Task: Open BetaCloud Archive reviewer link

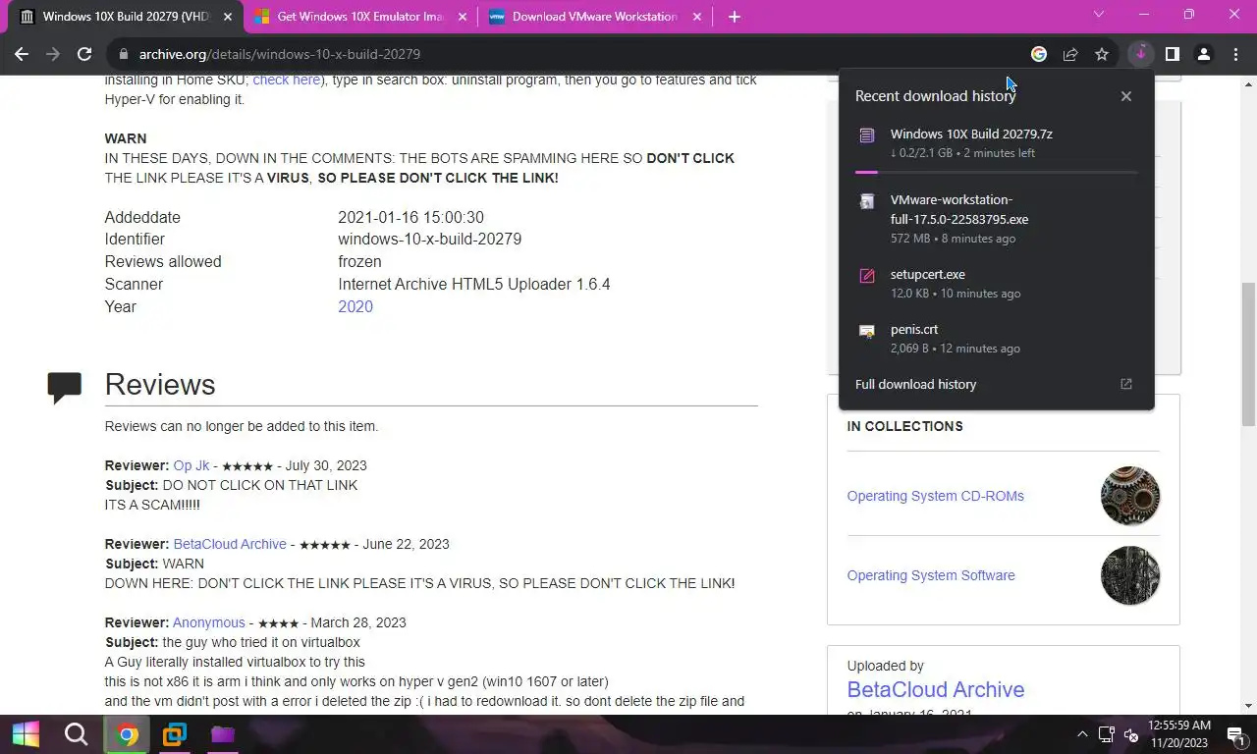Action: (x=230, y=544)
